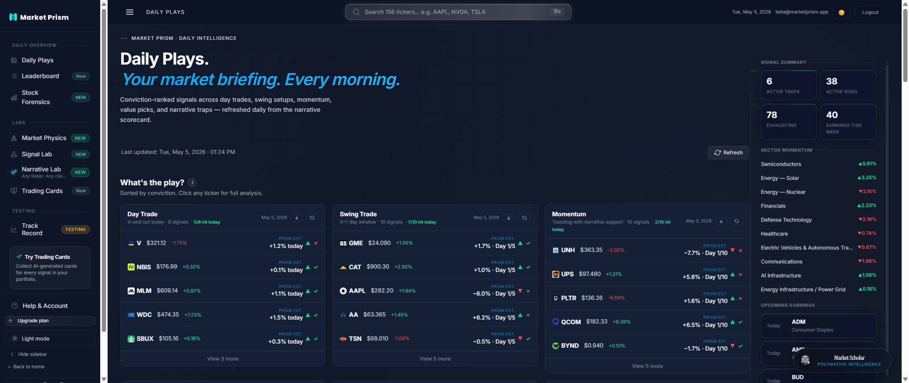Select Semiconductors sector momentum row
This screenshot has width=909, height=383.
click(818, 164)
